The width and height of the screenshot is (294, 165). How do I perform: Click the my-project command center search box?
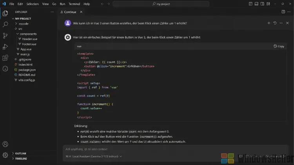[x=161, y=4]
